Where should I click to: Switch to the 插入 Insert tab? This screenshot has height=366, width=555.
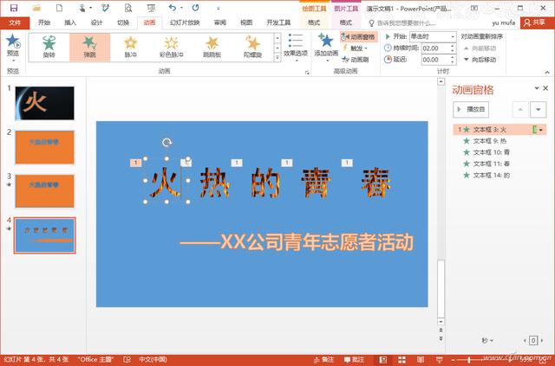point(70,22)
